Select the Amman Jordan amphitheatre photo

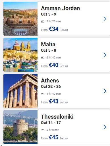pos(20,19)
